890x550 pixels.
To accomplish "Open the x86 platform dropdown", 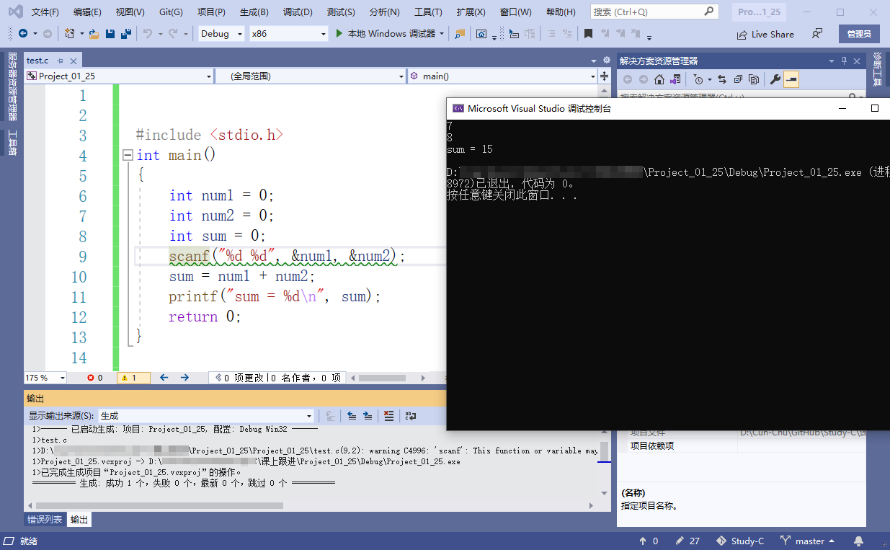I will [288, 34].
